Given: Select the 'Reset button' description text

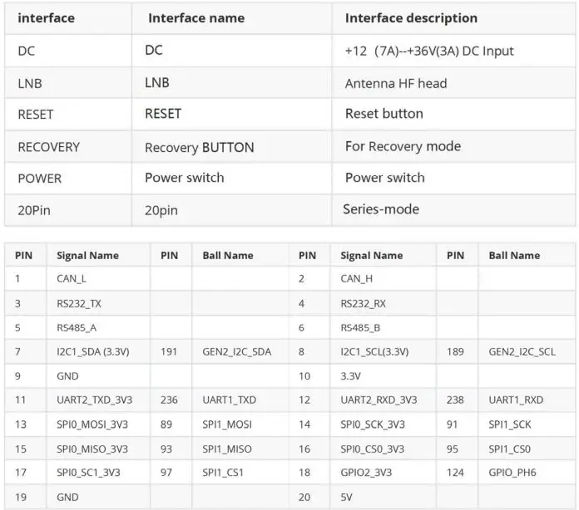Looking at the screenshot, I should [384, 114].
